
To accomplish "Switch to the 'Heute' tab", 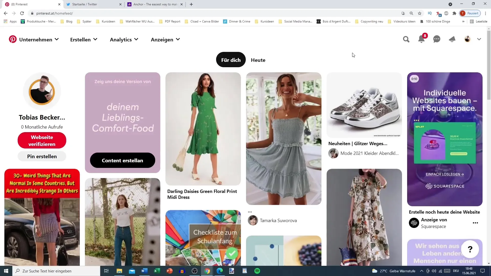I will (x=258, y=60).
